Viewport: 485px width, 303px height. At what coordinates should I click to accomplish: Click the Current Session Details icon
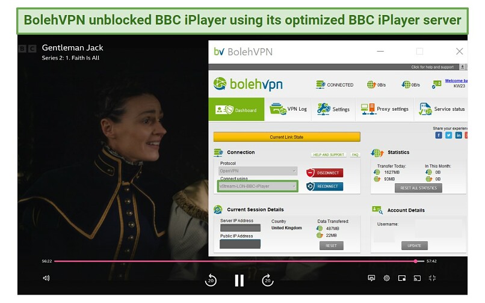(x=218, y=210)
